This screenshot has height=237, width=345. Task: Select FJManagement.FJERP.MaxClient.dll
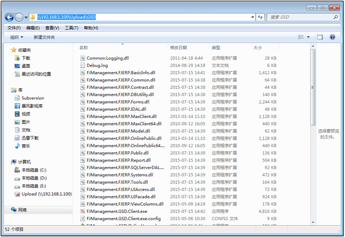click(122, 117)
